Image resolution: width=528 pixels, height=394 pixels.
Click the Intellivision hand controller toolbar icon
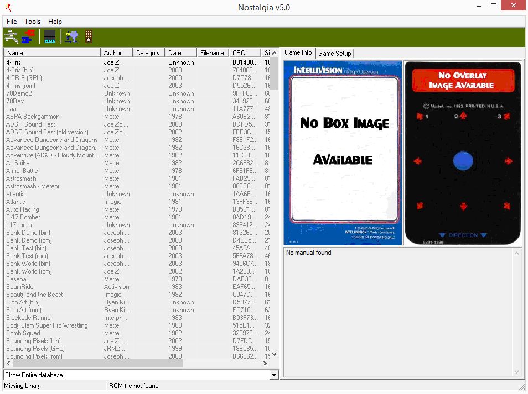89,36
